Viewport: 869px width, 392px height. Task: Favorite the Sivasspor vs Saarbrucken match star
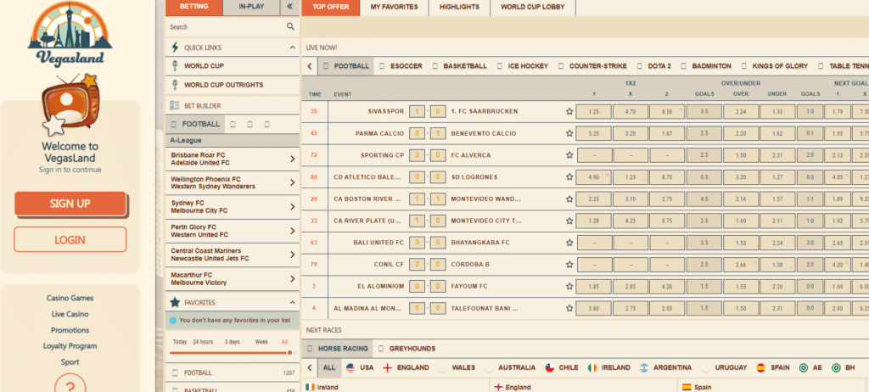[x=569, y=111]
